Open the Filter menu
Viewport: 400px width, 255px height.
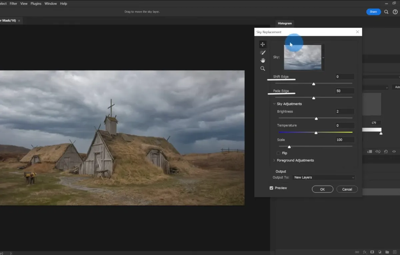coord(13,3)
